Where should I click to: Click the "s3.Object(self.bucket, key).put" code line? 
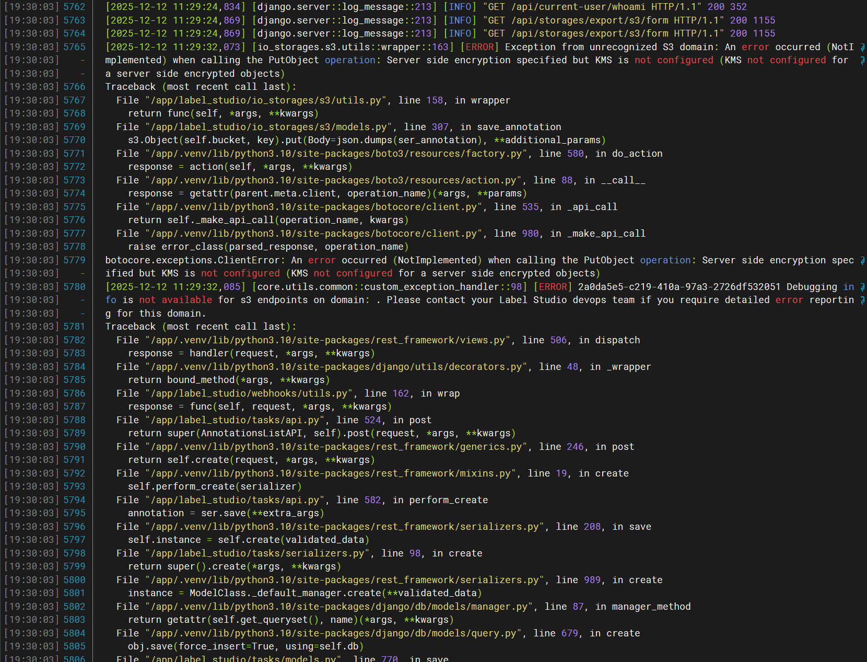[x=367, y=140]
